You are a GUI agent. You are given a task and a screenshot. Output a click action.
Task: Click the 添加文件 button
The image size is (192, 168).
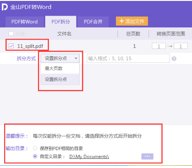pos(132,21)
